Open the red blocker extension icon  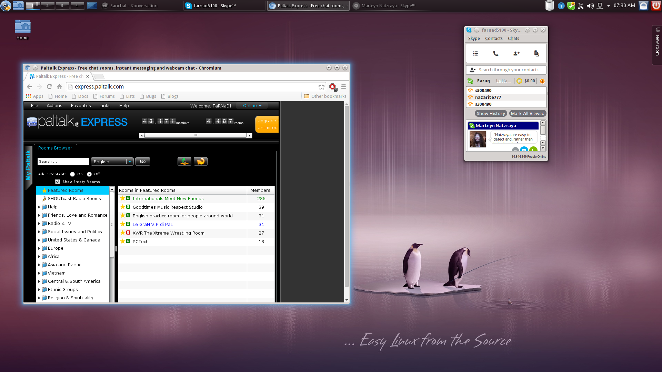pyautogui.click(x=333, y=87)
